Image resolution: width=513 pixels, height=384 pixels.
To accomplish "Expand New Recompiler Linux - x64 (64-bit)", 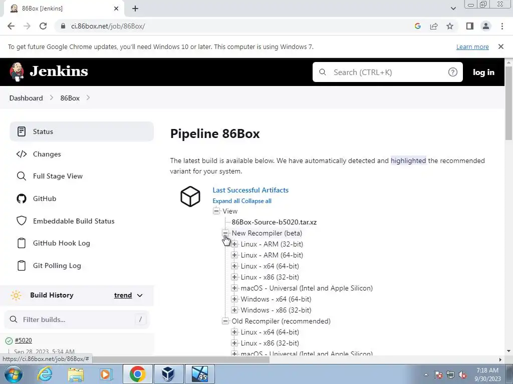I will tap(234, 266).
